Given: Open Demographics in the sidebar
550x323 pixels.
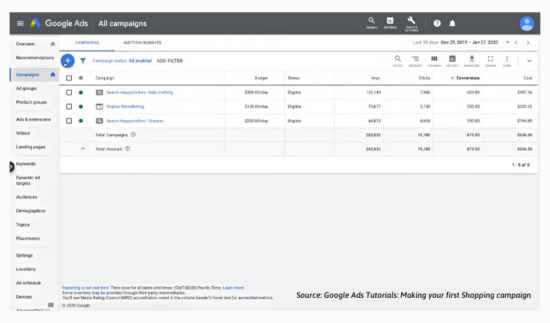Looking at the screenshot, I should click(30, 211).
